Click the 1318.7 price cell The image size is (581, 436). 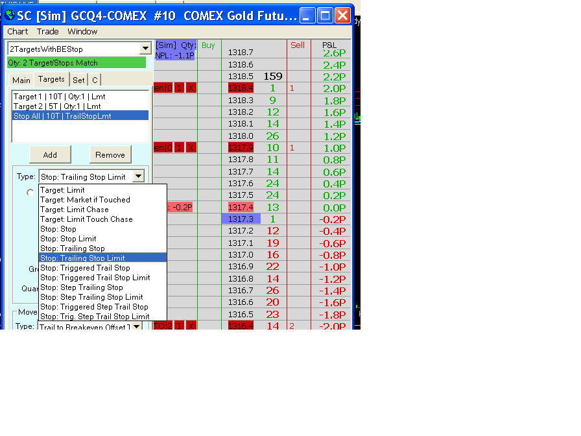[x=241, y=53]
